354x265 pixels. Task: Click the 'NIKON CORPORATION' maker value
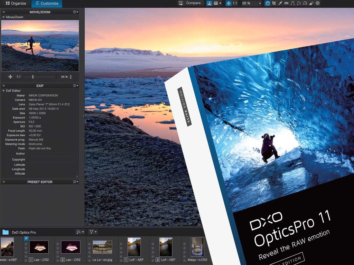(43, 96)
